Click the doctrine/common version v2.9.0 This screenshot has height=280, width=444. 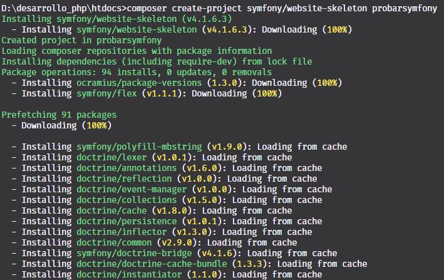pos(179,242)
